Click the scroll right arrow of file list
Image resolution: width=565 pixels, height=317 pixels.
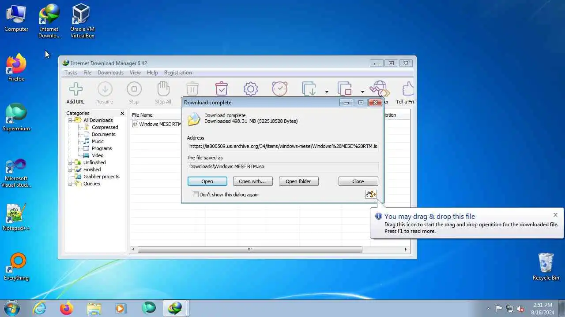pyautogui.click(x=406, y=249)
